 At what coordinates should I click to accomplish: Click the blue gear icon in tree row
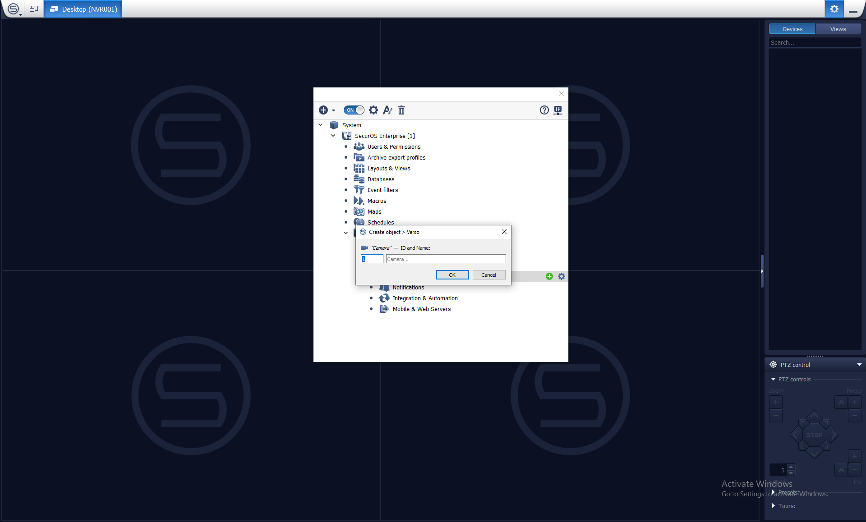pos(562,276)
